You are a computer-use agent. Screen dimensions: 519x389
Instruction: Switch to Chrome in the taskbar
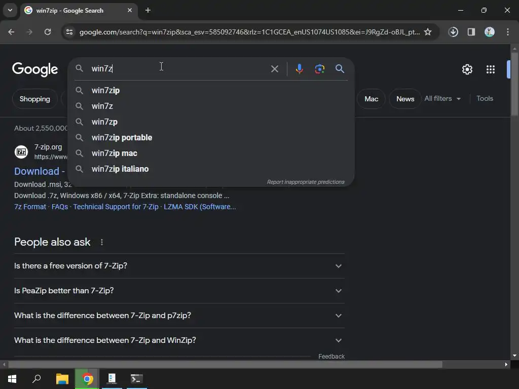87,379
